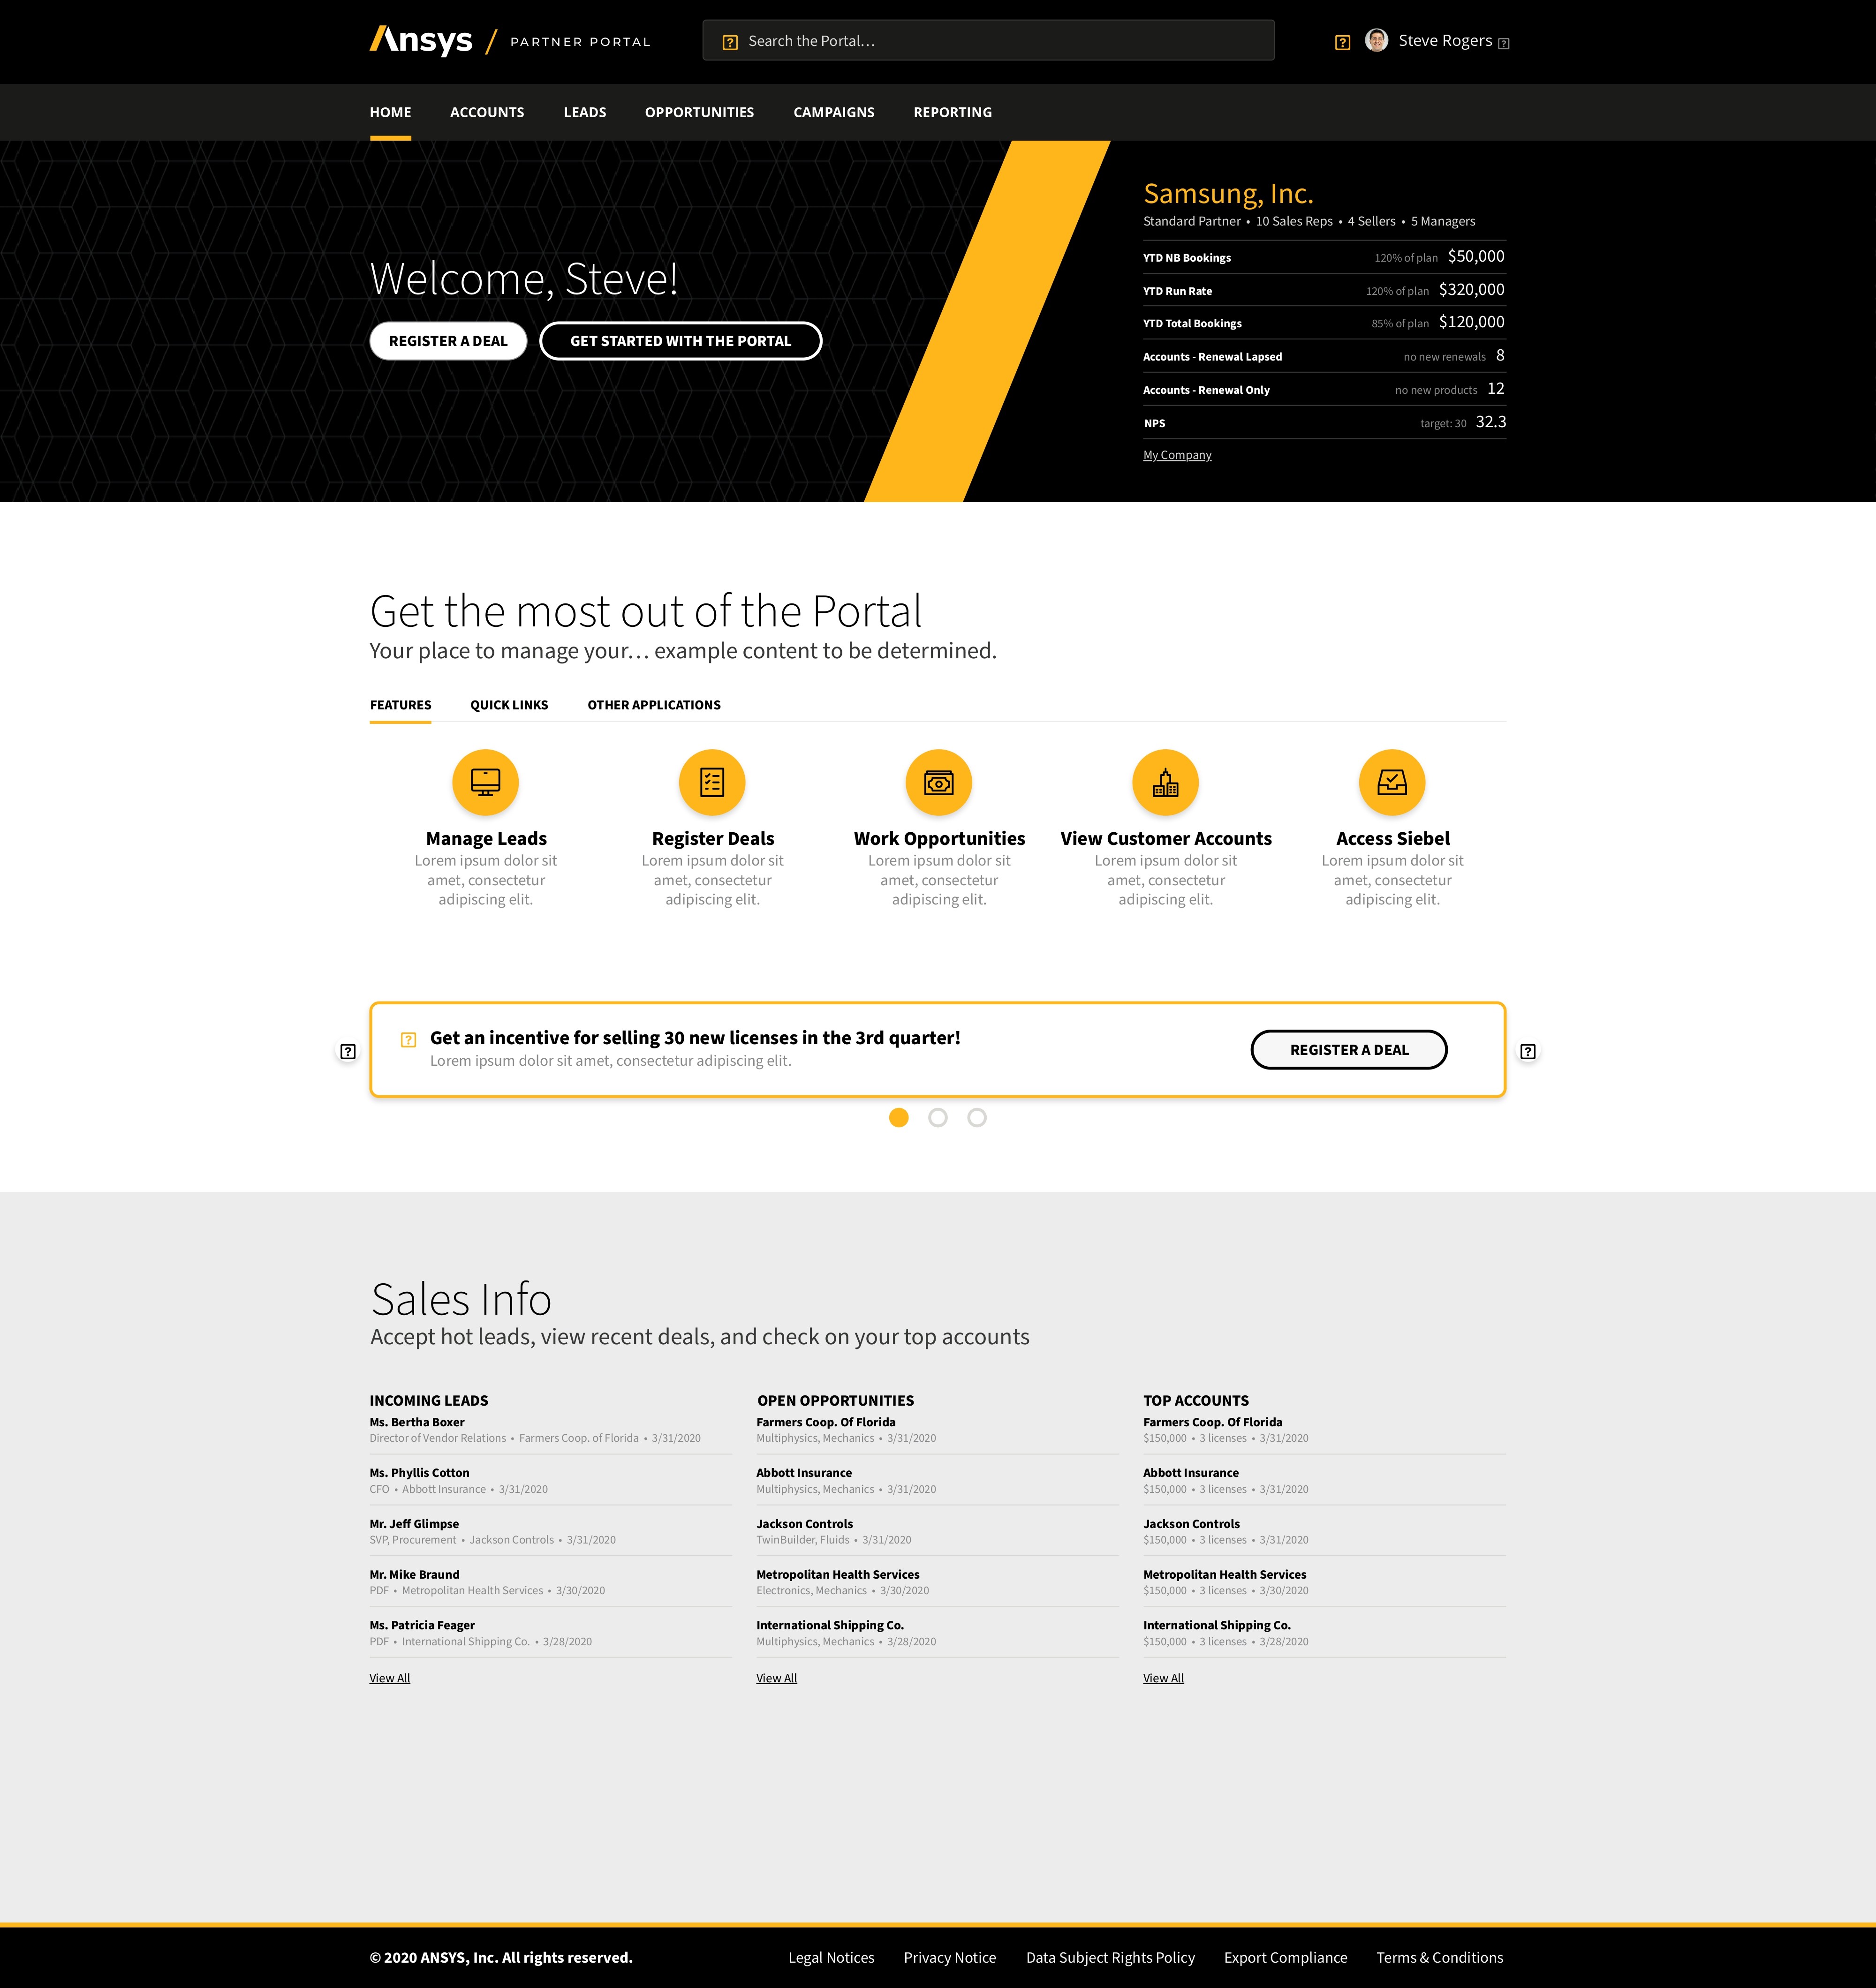Open the Terms & Conditions footer link
Image resolution: width=1876 pixels, height=1988 pixels.
[1439, 1958]
